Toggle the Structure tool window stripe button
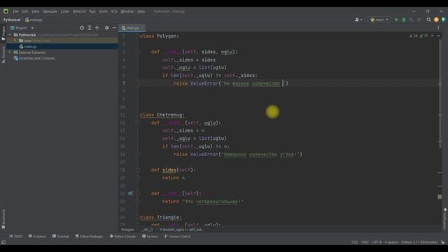This screenshot has width=448, height=252. coord(3,55)
